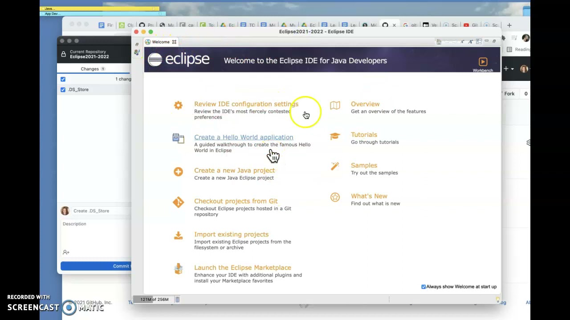Viewport: 570px width, 320px height.
Task: Open the Overview link
Action: [x=365, y=104]
